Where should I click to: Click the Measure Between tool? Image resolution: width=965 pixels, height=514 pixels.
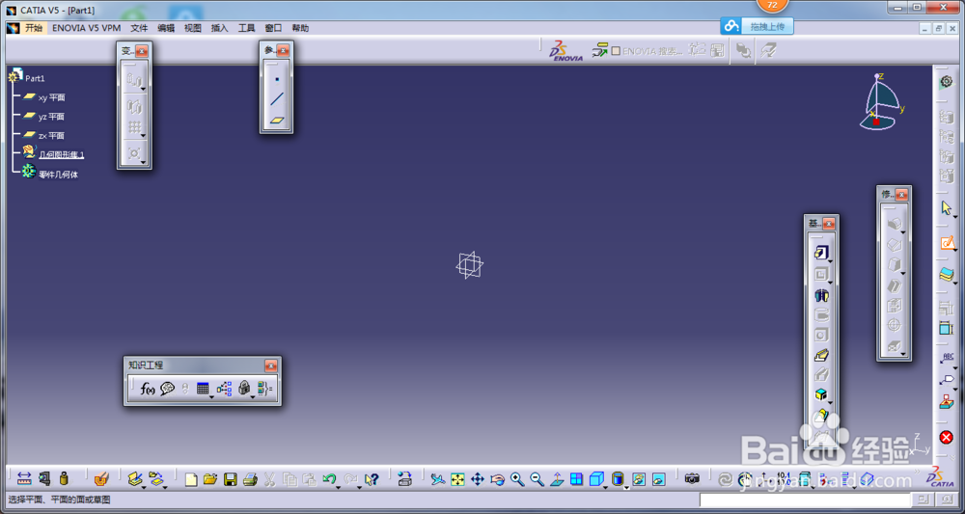[24, 478]
